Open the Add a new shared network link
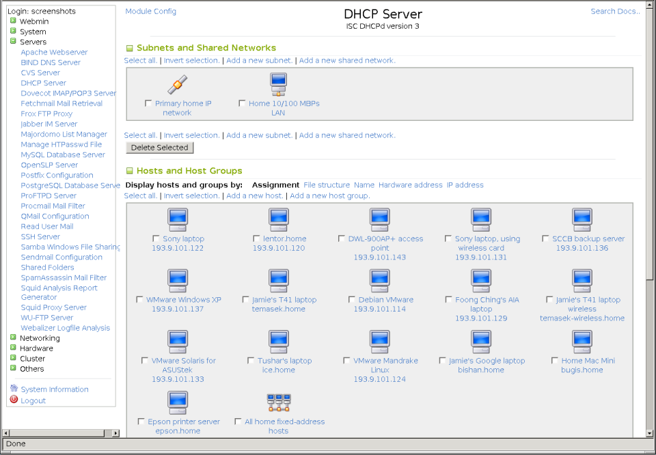The image size is (656, 455). [346, 60]
